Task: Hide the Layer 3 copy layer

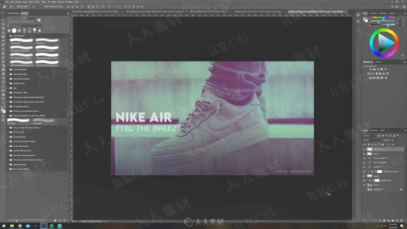Action: pos(364,149)
